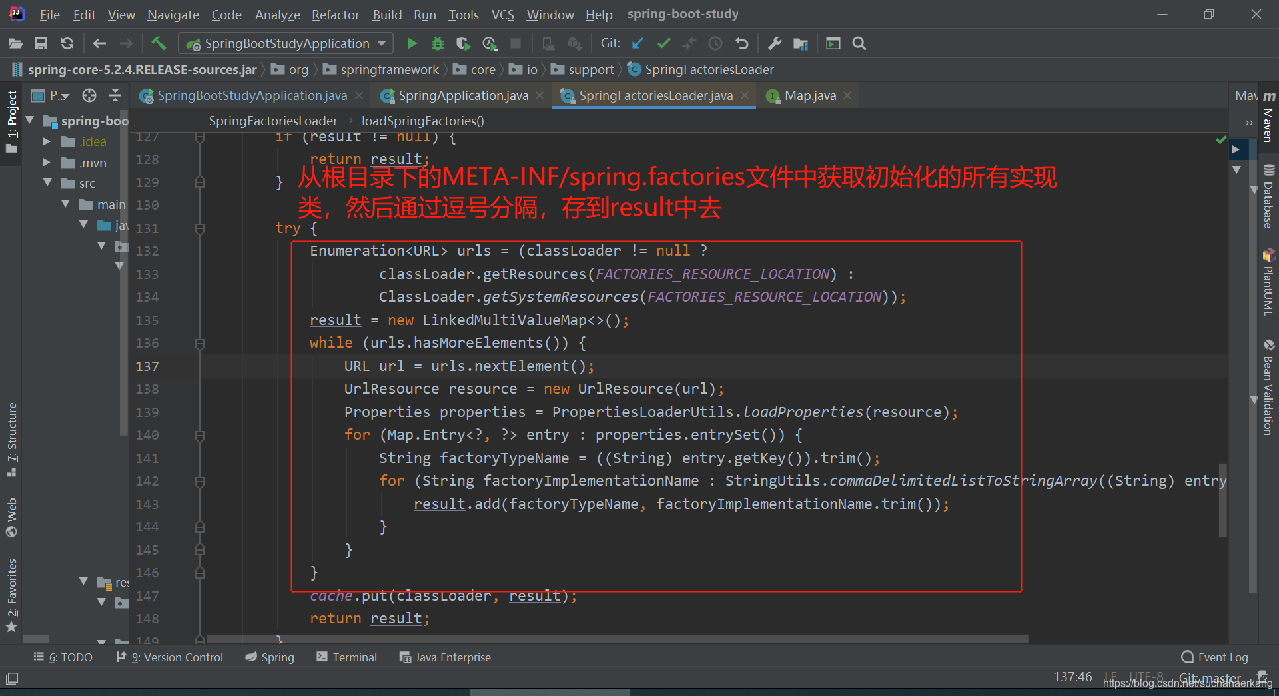Toggle code fold marker at line 136
Viewport: 1279px width, 696px height.
coord(199,344)
